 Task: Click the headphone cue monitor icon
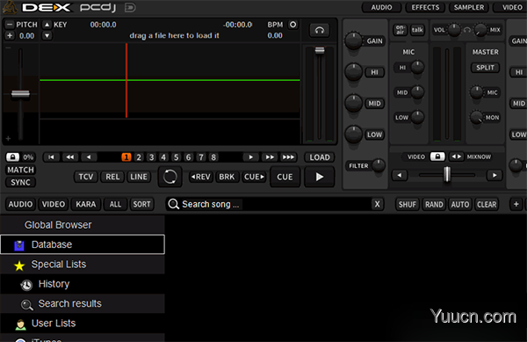320,31
